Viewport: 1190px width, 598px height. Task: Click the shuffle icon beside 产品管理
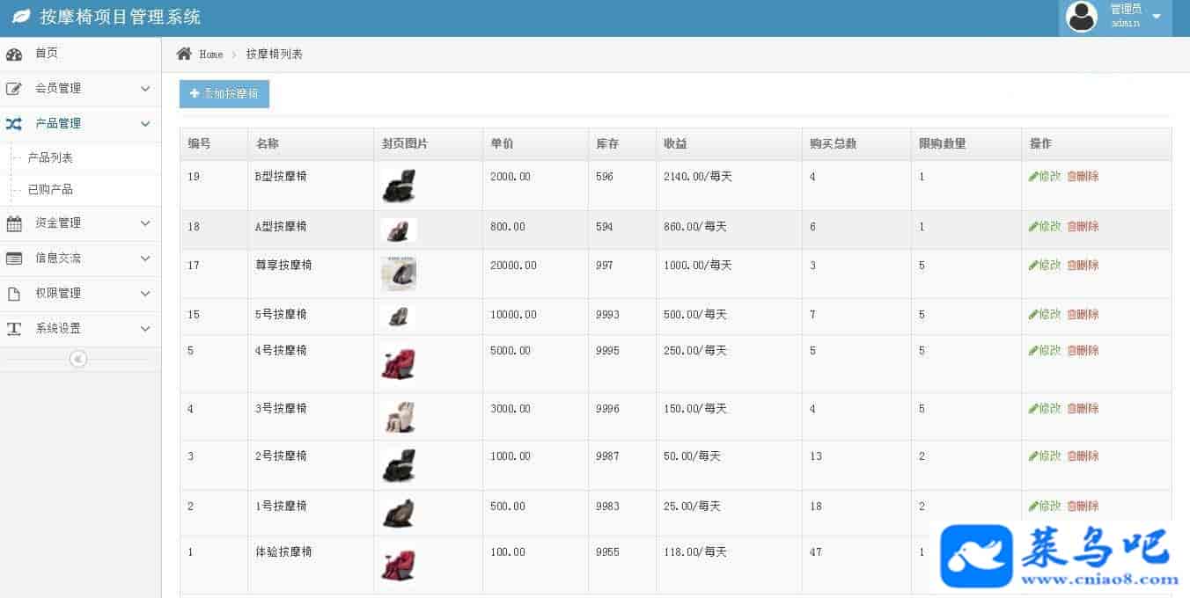pos(14,124)
